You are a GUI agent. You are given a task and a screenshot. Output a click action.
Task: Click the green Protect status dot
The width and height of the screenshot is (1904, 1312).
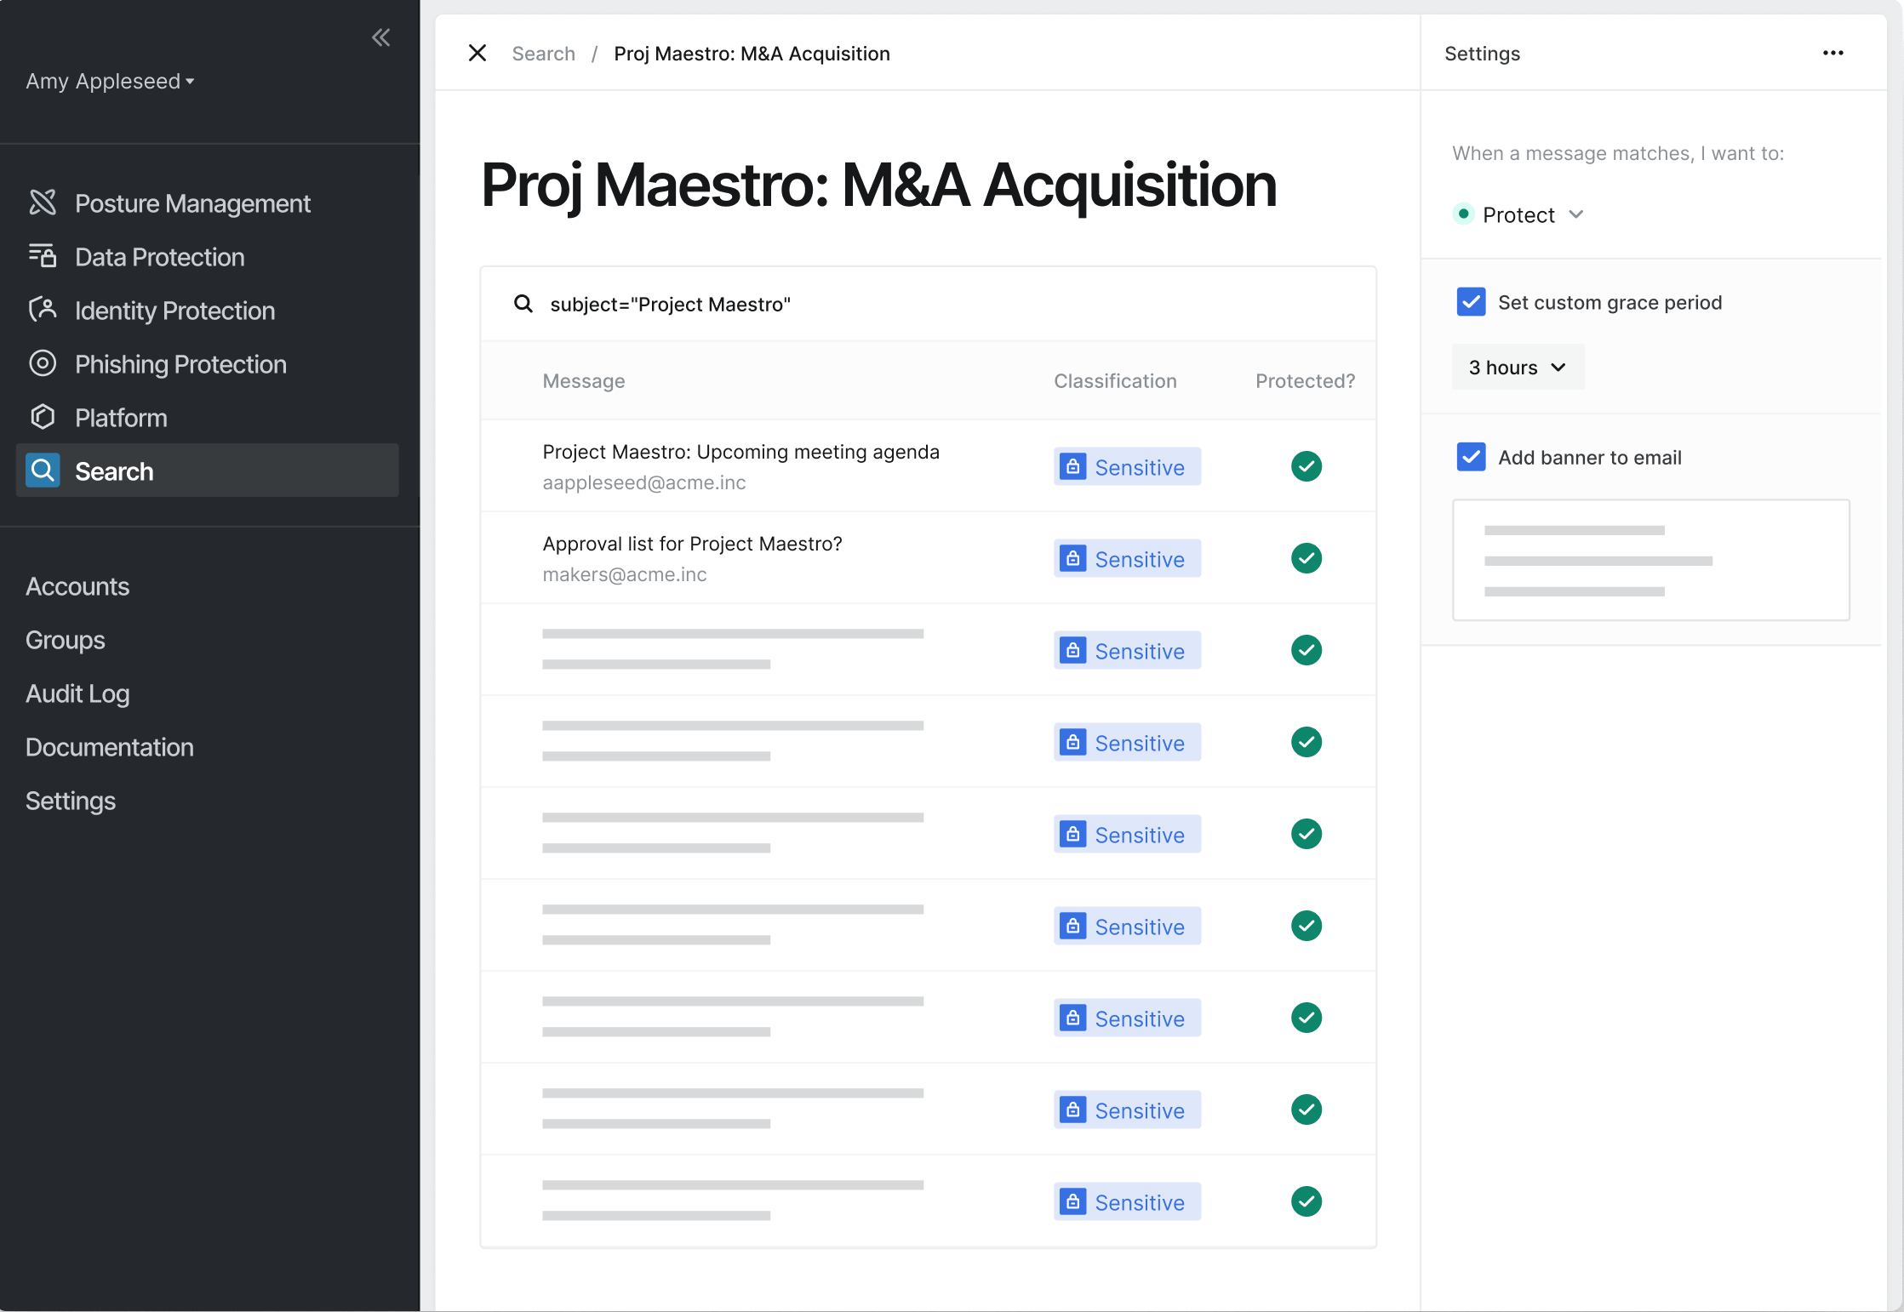[1462, 214]
